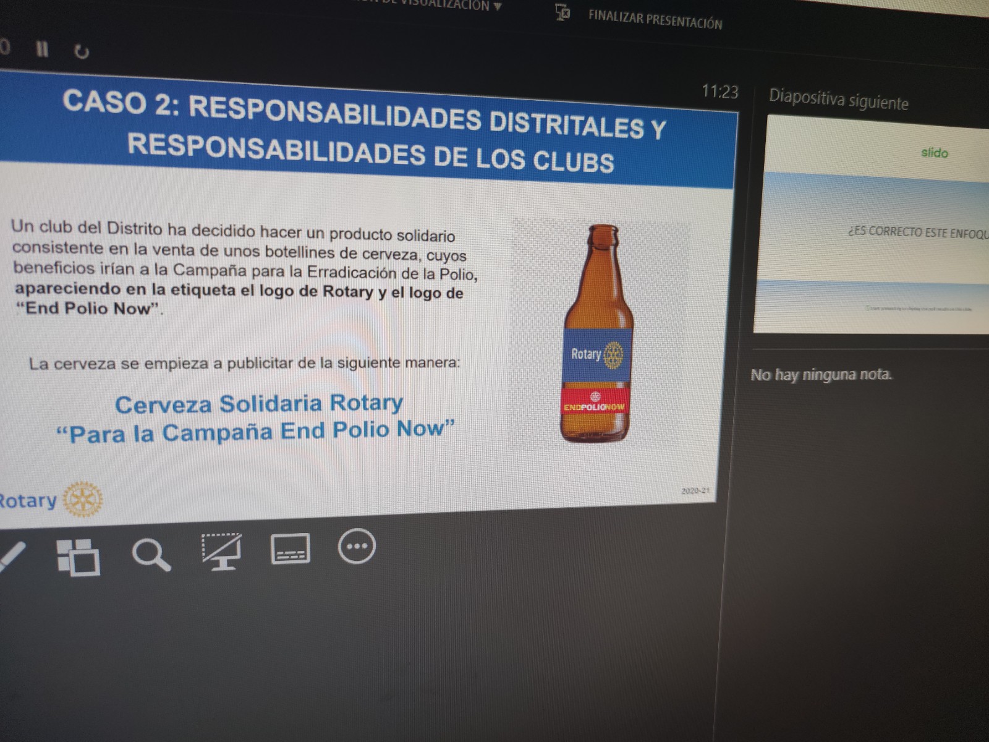Show all slides grid view
This screenshot has height=742, width=989.
[x=78, y=556]
